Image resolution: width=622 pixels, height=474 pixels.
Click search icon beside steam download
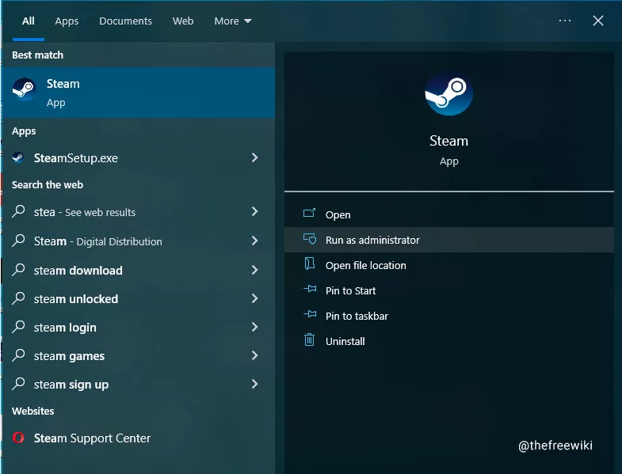pos(18,270)
